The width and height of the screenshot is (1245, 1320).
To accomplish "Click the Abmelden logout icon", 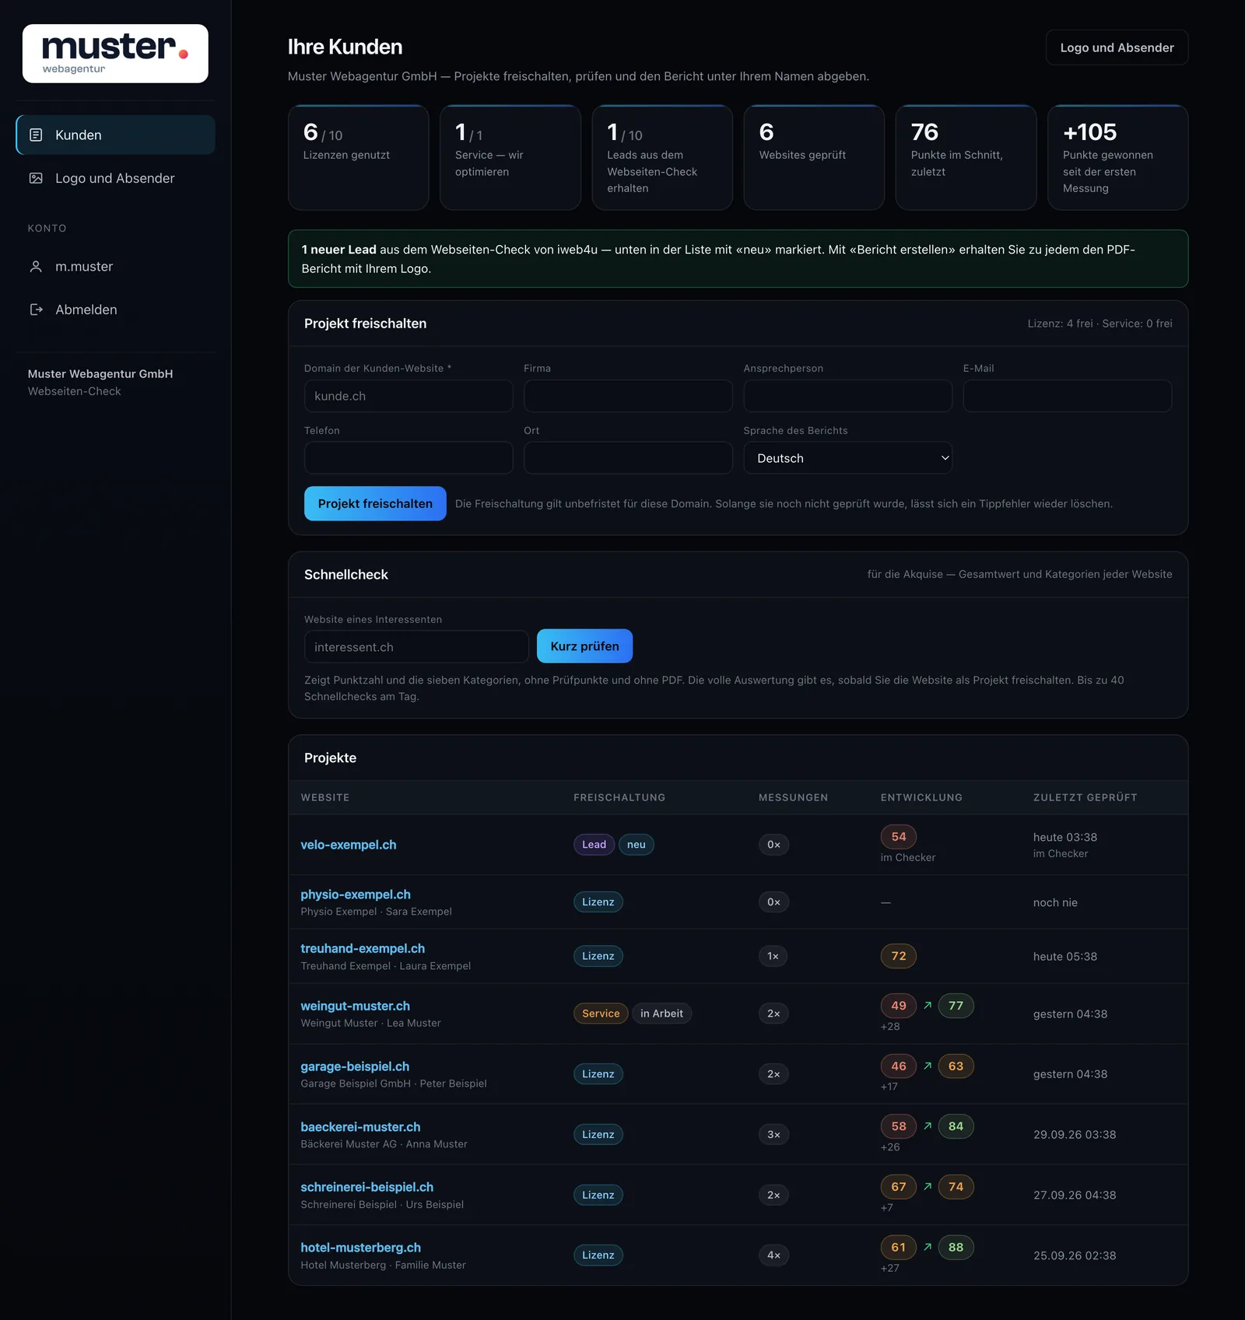I will point(36,310).
